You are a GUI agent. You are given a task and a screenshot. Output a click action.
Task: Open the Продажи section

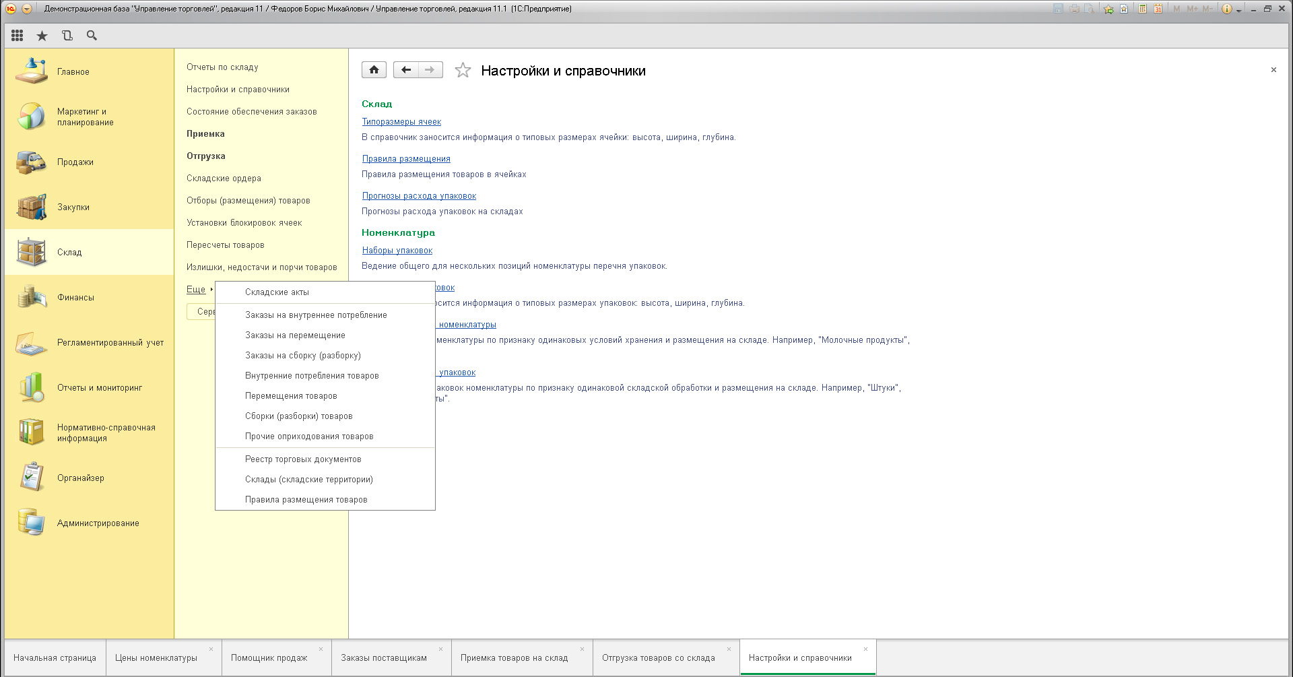89,162
